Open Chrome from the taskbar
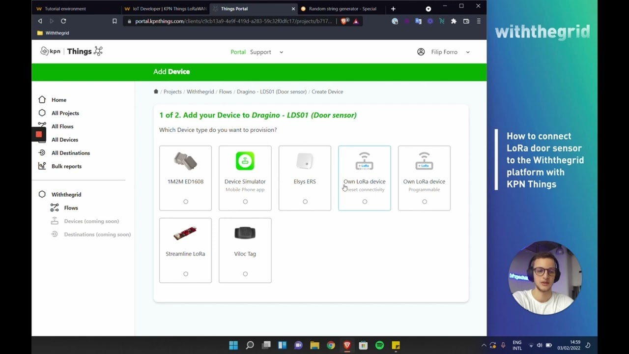 click(331, 345)
